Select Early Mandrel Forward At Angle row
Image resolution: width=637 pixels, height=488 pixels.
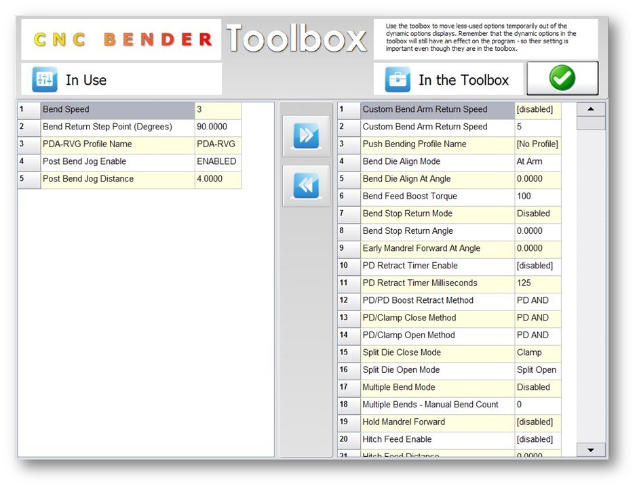click(x=437, y=249)
